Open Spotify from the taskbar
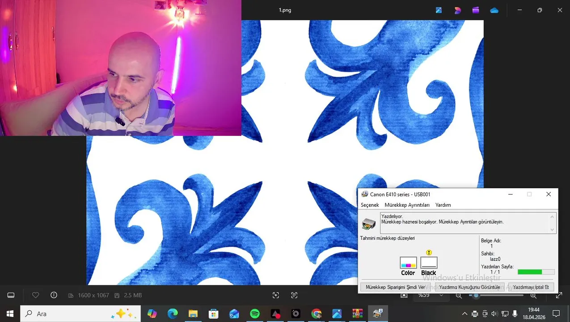 tap(255, 314)
